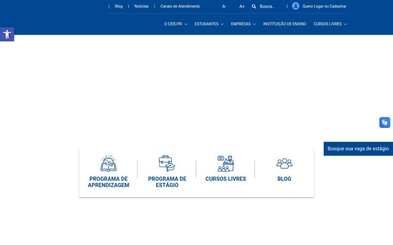Click the magnifier search icon
393x245 pixels.
point(254,7)
